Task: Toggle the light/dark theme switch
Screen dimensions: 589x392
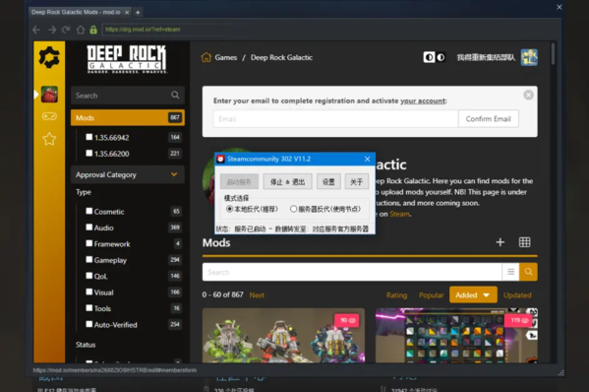Action: [x=435, y=57]
